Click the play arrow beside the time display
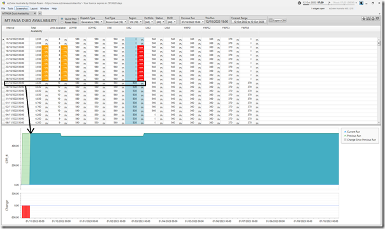 330,3
